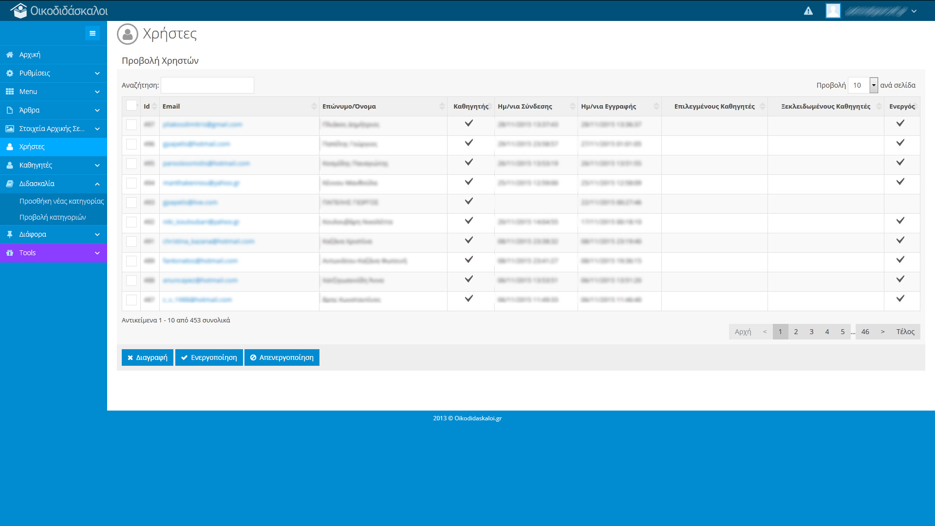Click the Διαγραφή delete button
This screenshot has width=935, height=526.
click(148, 357)
